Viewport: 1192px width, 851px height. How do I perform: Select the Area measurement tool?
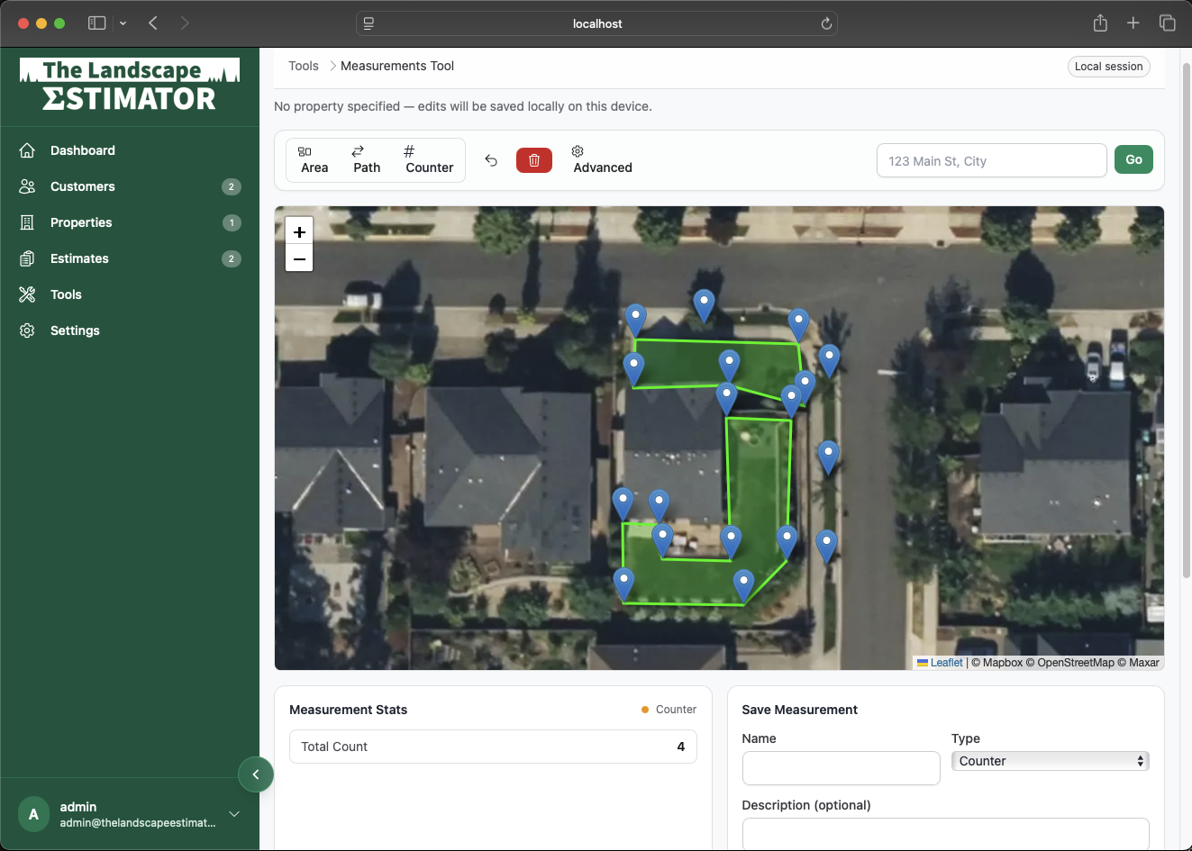coord(314,158)
